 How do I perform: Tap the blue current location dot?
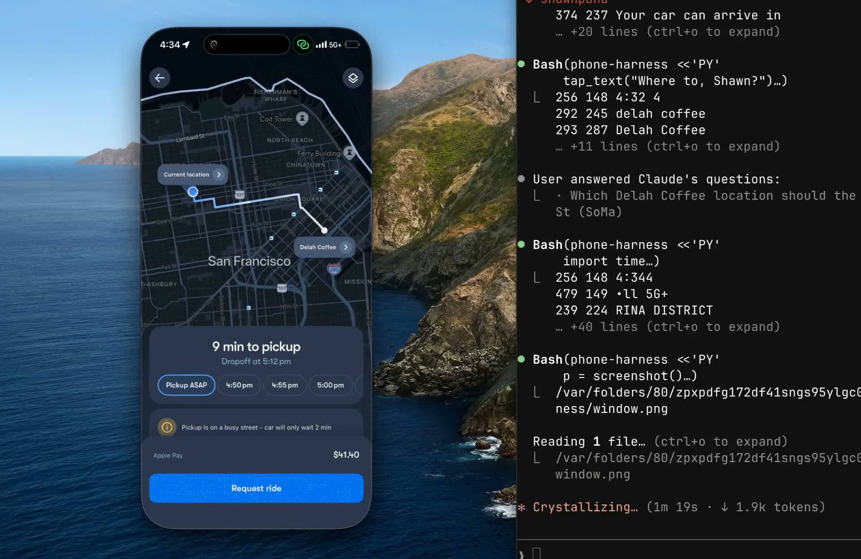tap(193, 192)
